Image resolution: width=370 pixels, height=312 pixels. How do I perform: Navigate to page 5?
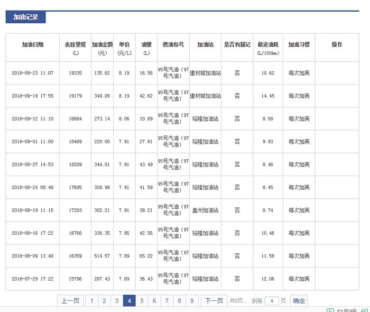tap(142, 301)
